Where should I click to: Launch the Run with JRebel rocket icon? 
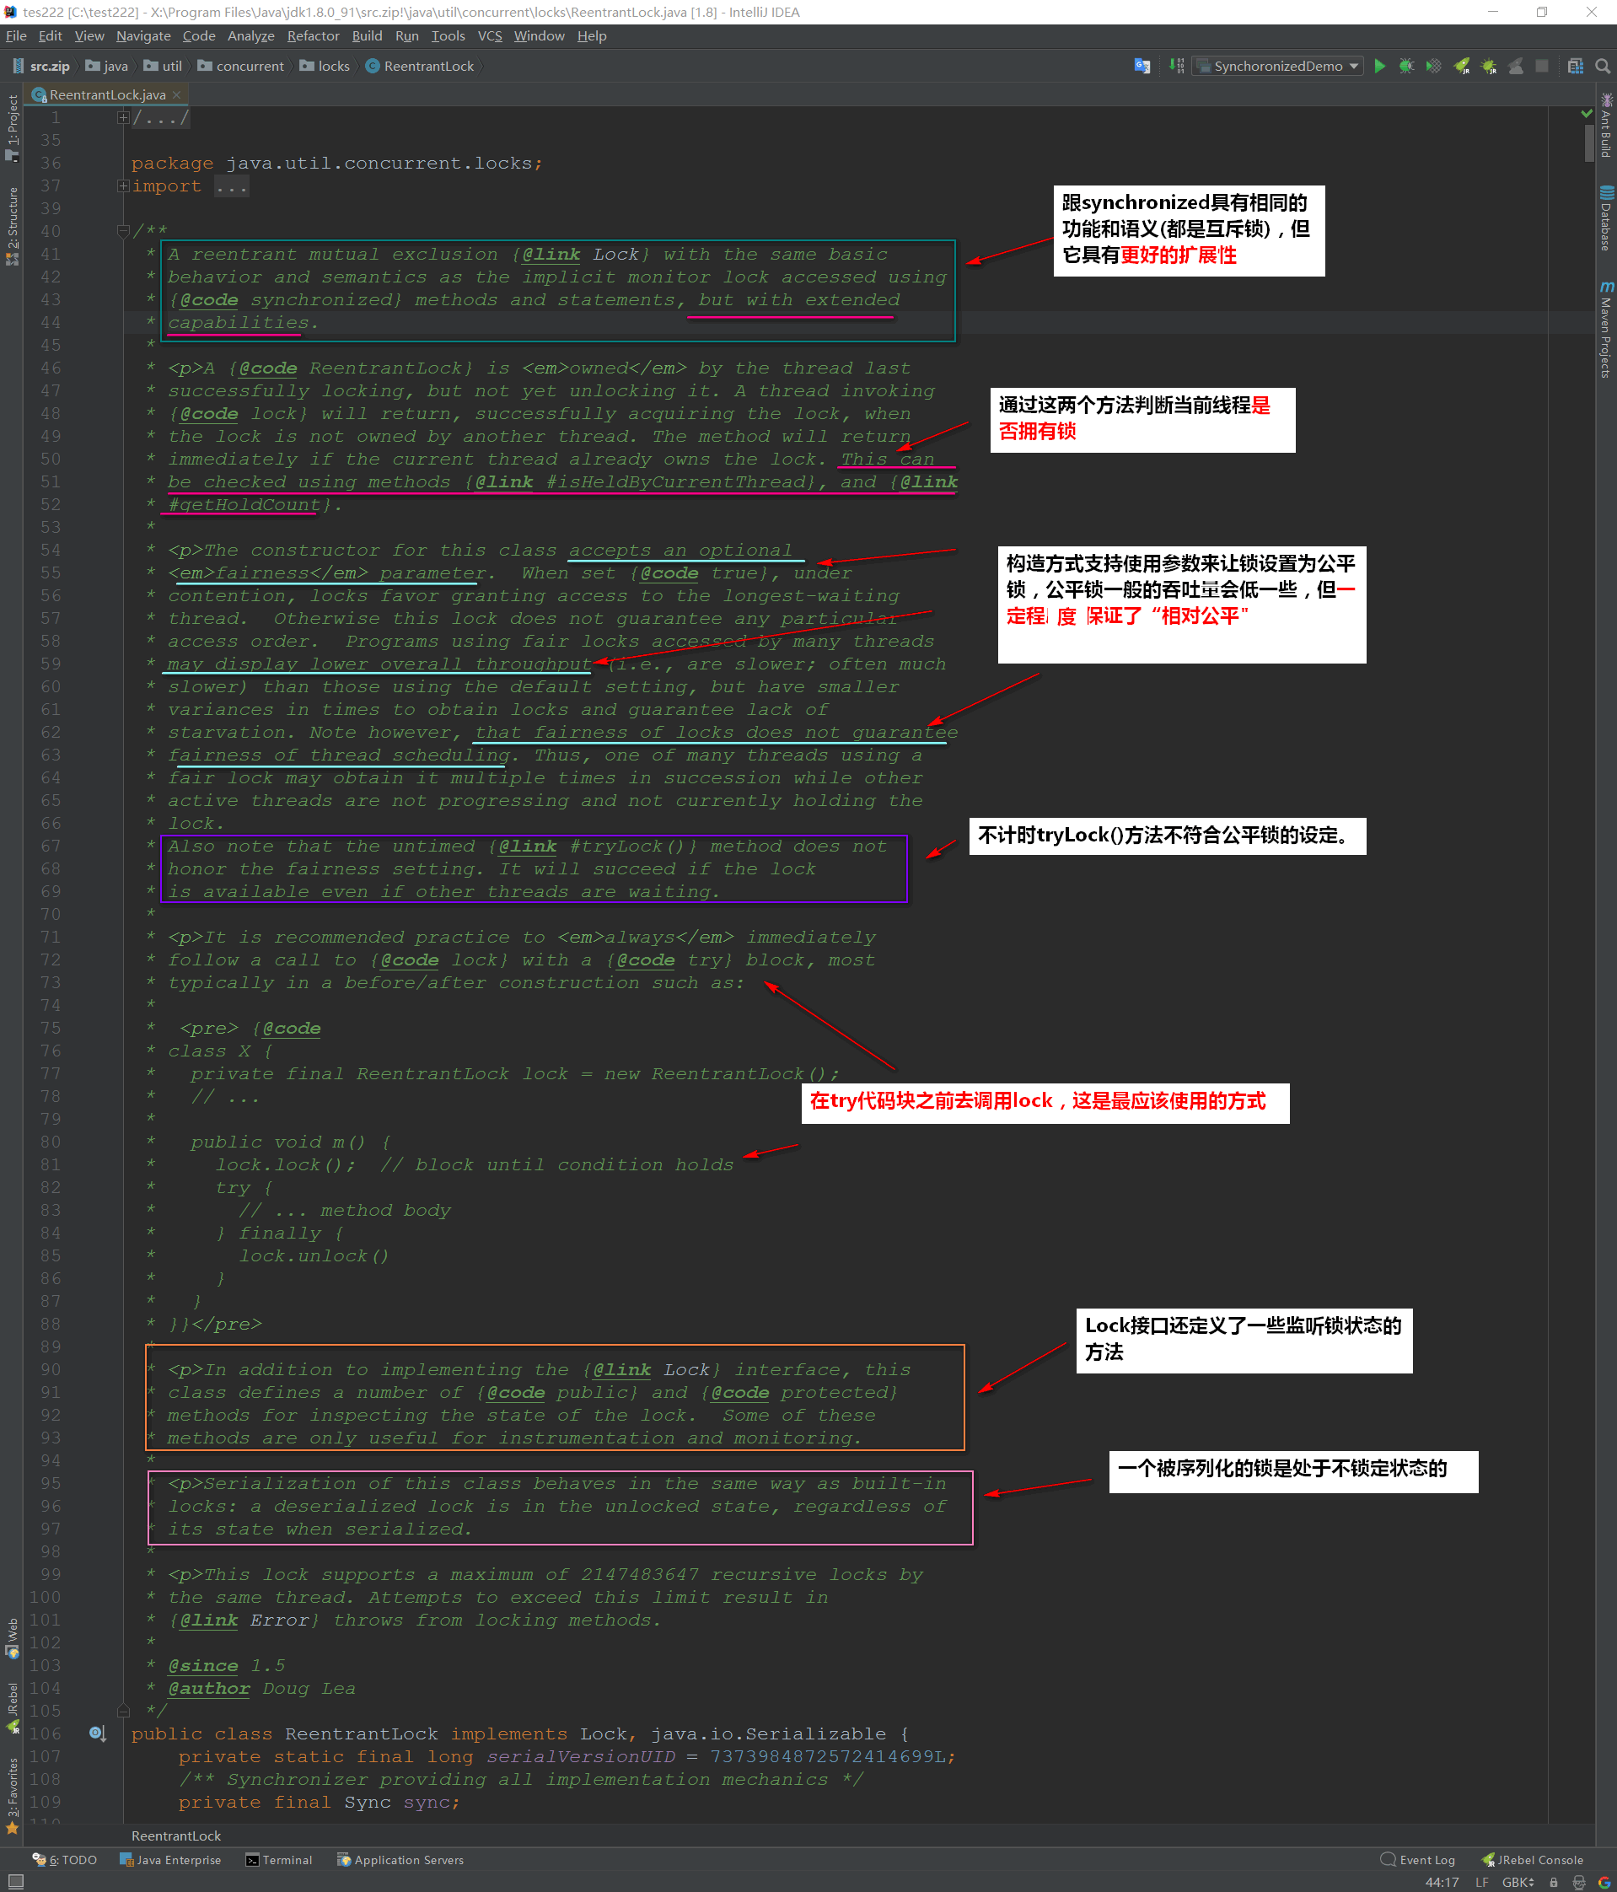pos(1462,66)
